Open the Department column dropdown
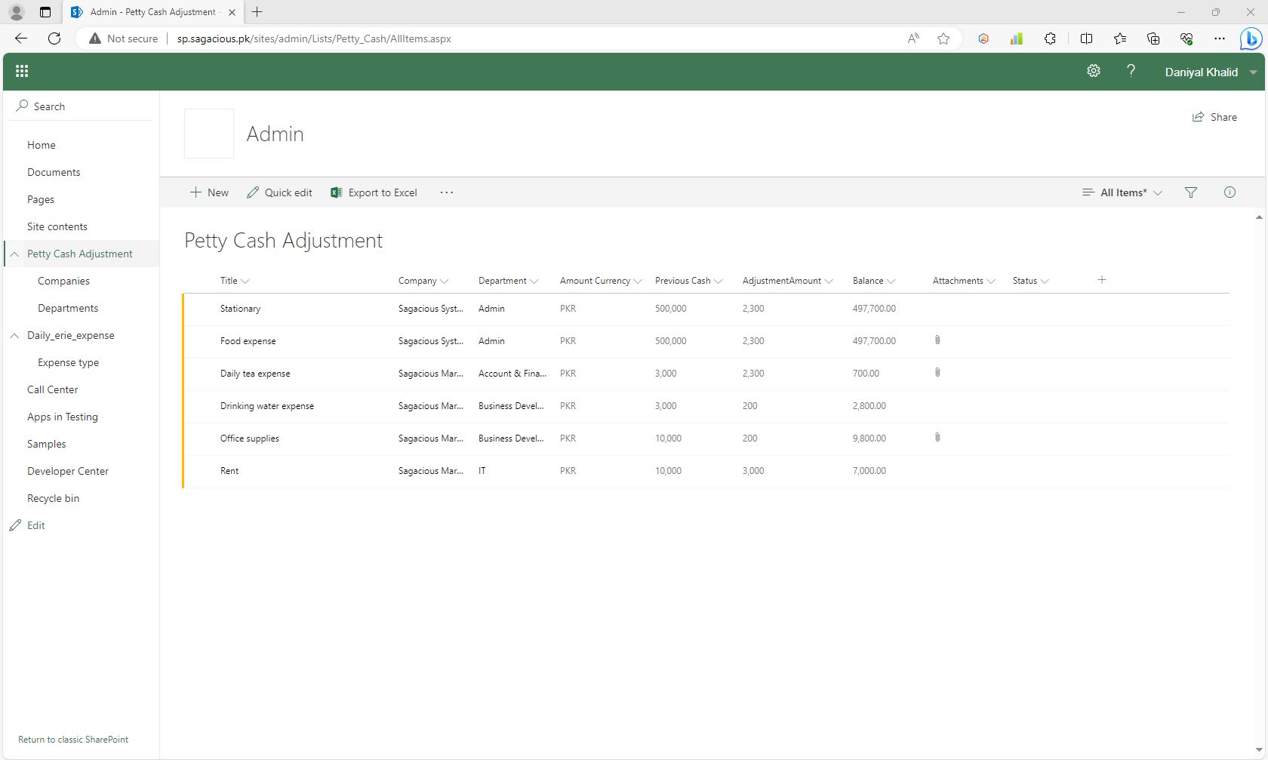This screenshot has height=760, width=1268. (534, 281)
